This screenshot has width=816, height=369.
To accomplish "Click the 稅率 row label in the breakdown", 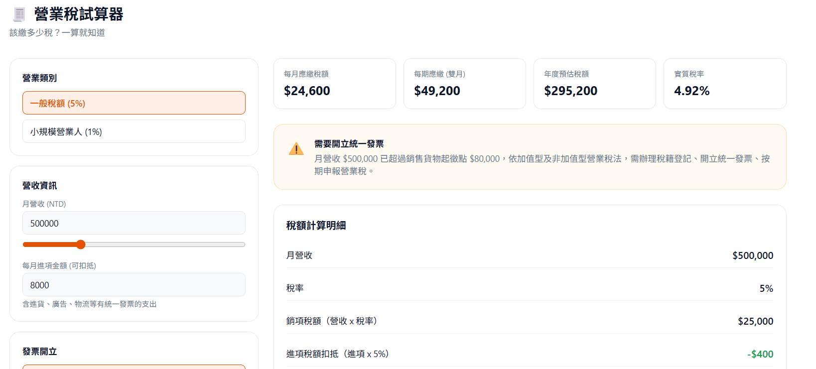I will pyautogui.click(x=295, y=288).
